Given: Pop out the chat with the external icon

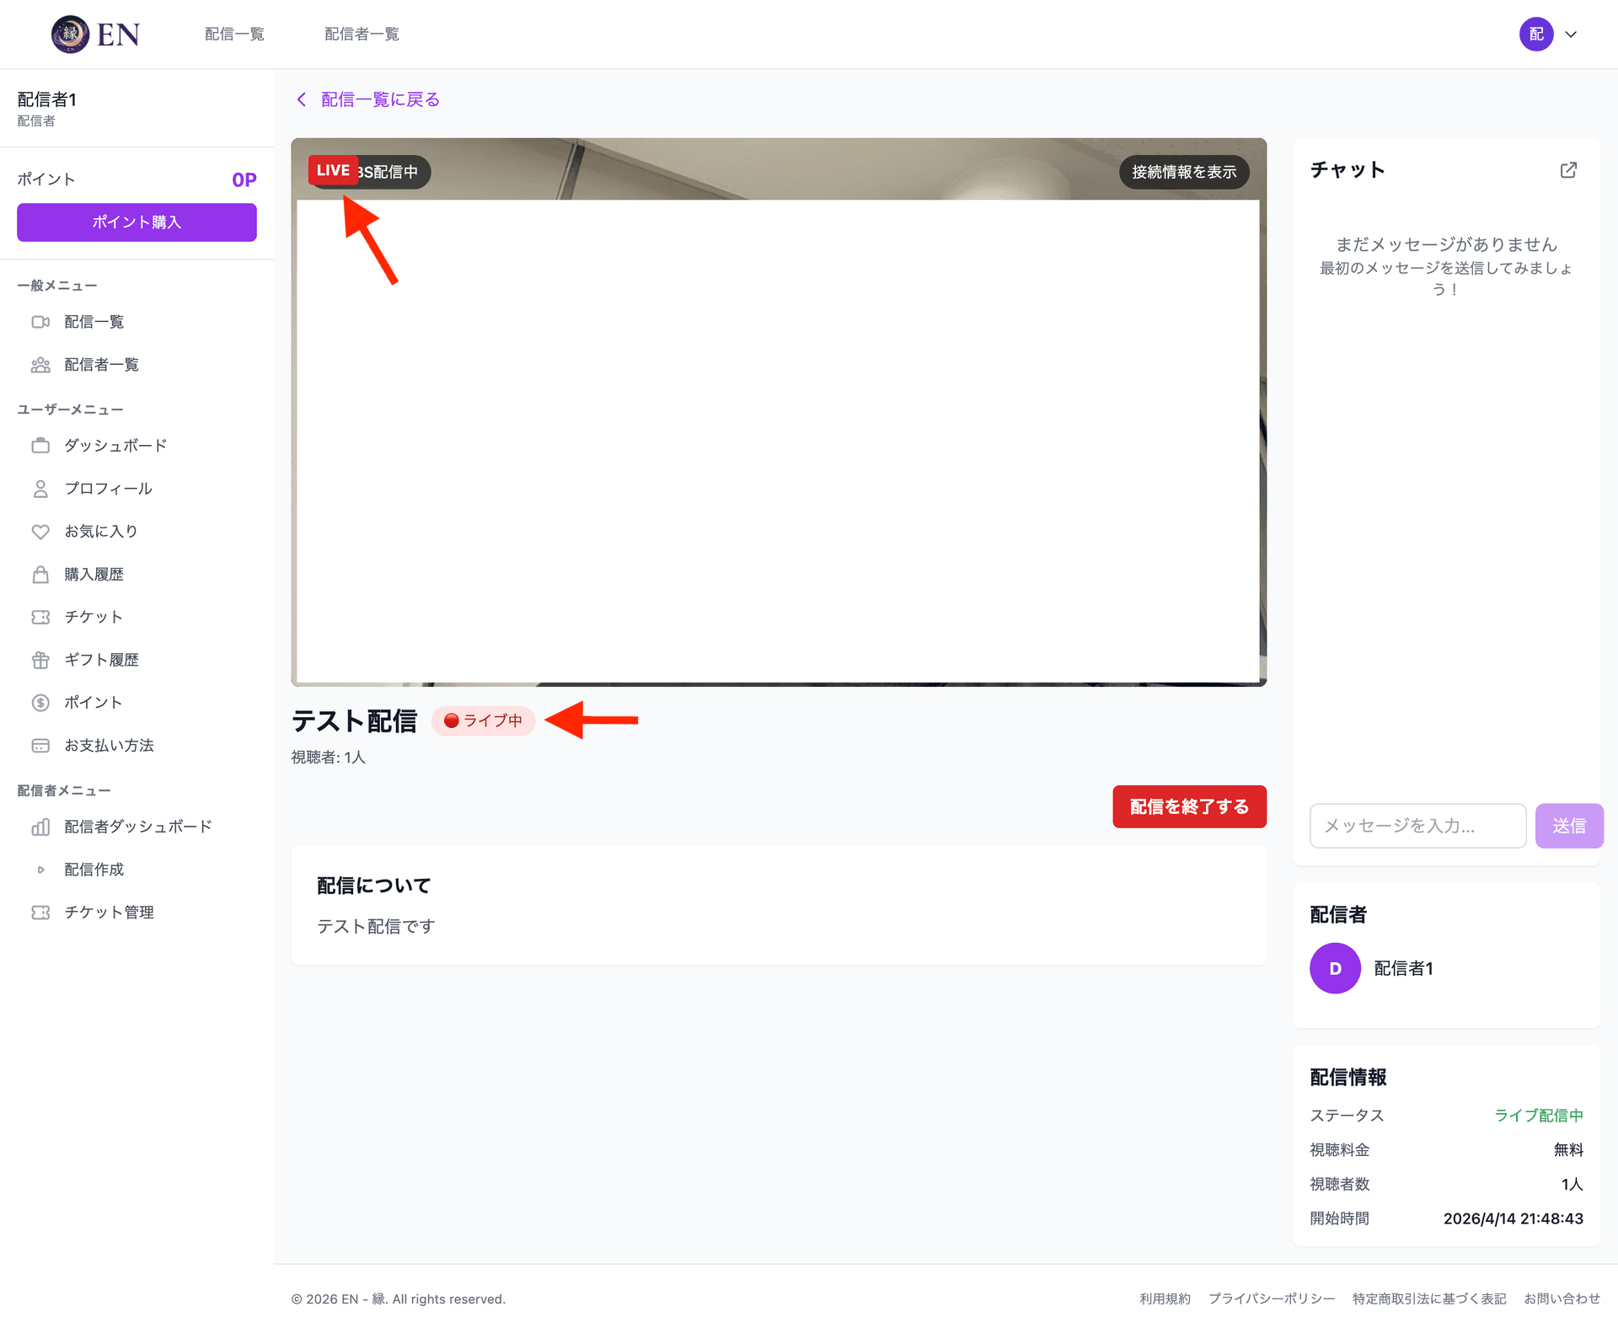Looking at the screenshot, I should 1568,170.
